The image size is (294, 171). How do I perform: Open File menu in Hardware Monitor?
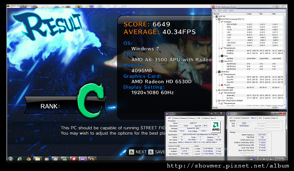(x=215, y=11)
